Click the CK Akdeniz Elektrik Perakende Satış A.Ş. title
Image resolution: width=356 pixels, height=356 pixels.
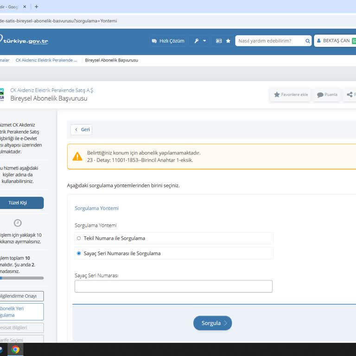point(52,90)
